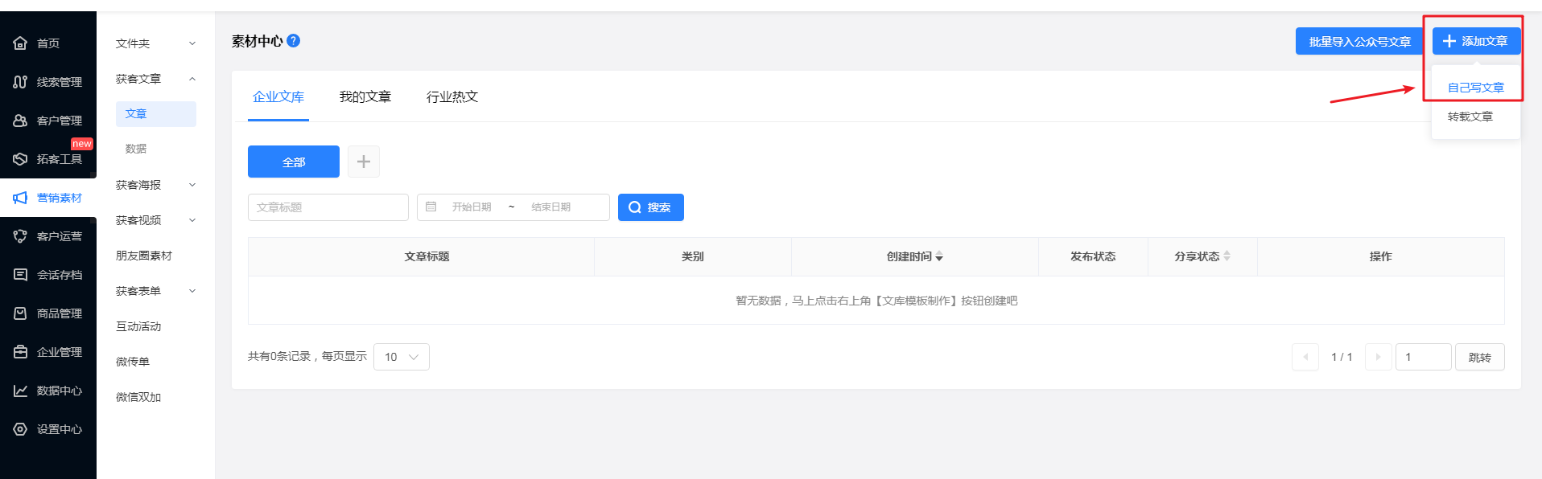Open the page size dropdown showing 10
Screen dimensions: 1542x479
[x=402, y=357]
